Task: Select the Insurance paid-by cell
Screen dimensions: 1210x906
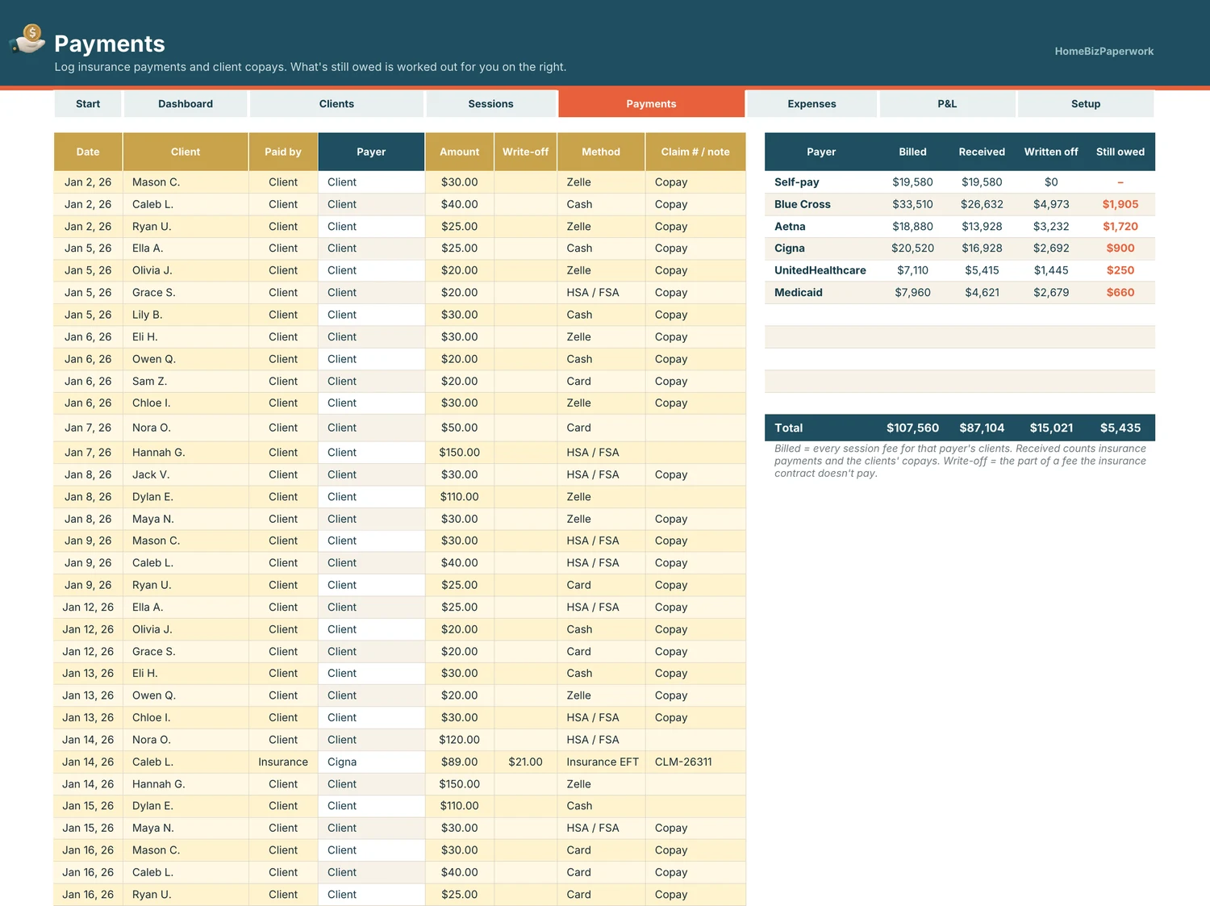Action: (x=283, y=762)
